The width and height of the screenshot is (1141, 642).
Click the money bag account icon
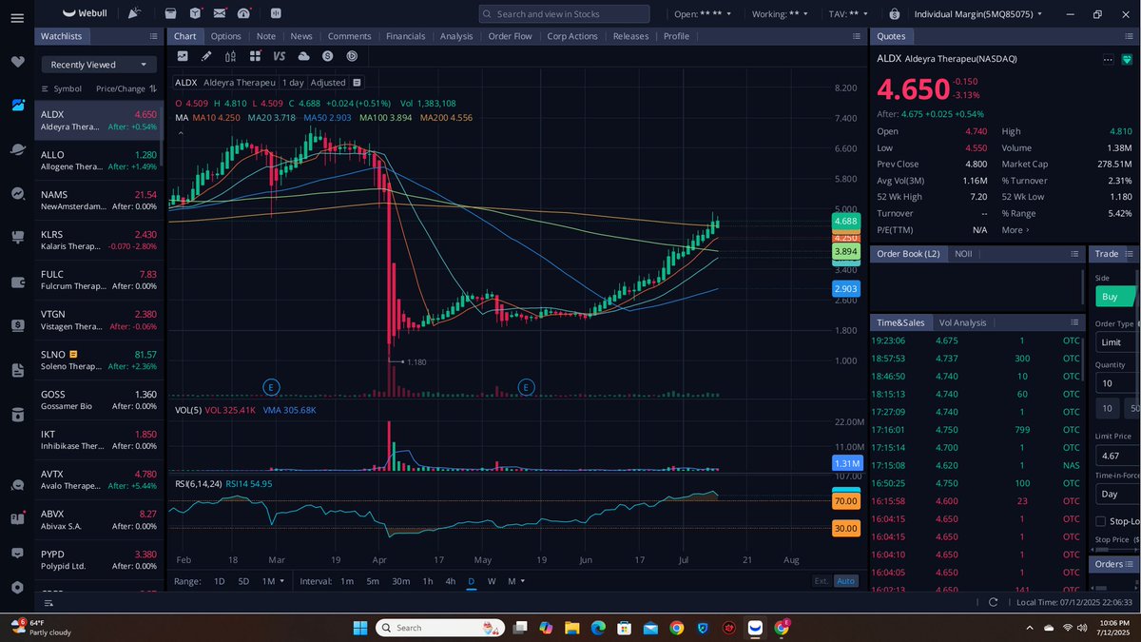point(896,14)
